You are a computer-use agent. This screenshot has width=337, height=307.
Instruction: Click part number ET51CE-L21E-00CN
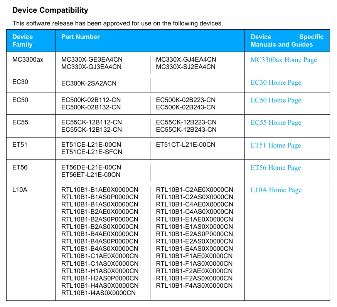[91, 144]
